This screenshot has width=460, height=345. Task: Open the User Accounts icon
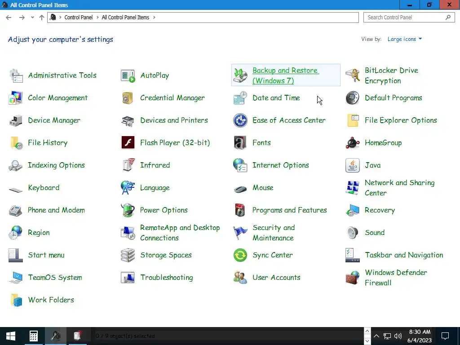pyautogui.click(x=240, y=278)
